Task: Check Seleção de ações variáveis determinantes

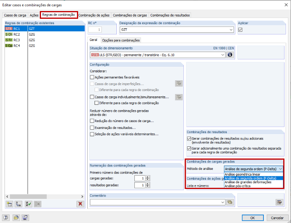Action: (92, 134)
